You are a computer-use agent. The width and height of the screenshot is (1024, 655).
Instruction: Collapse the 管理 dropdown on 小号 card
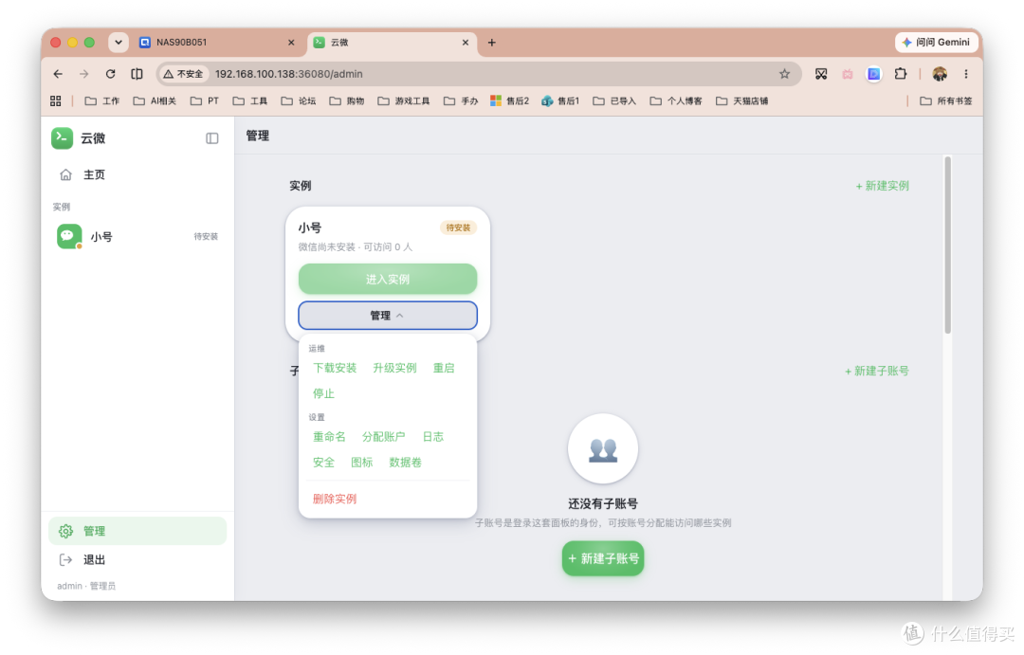(388, 316)
